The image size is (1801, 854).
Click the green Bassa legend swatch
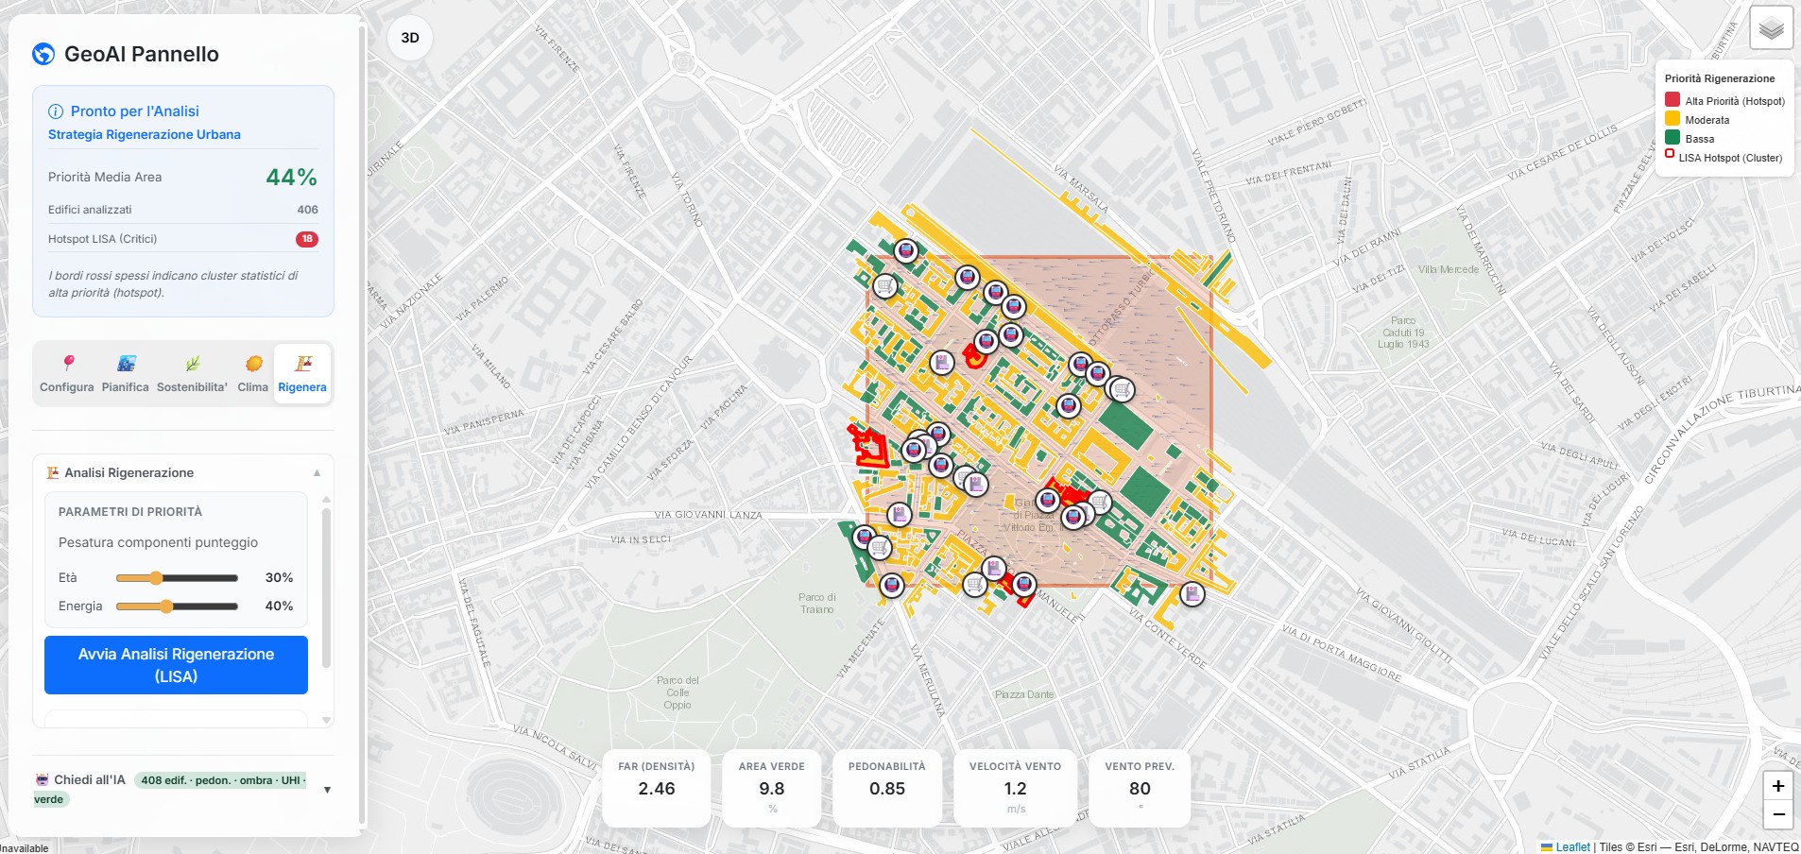[1672, 138]
